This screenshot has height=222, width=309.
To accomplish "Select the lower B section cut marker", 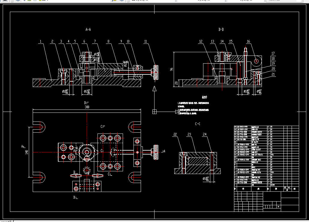I will [x=76, y=197].
